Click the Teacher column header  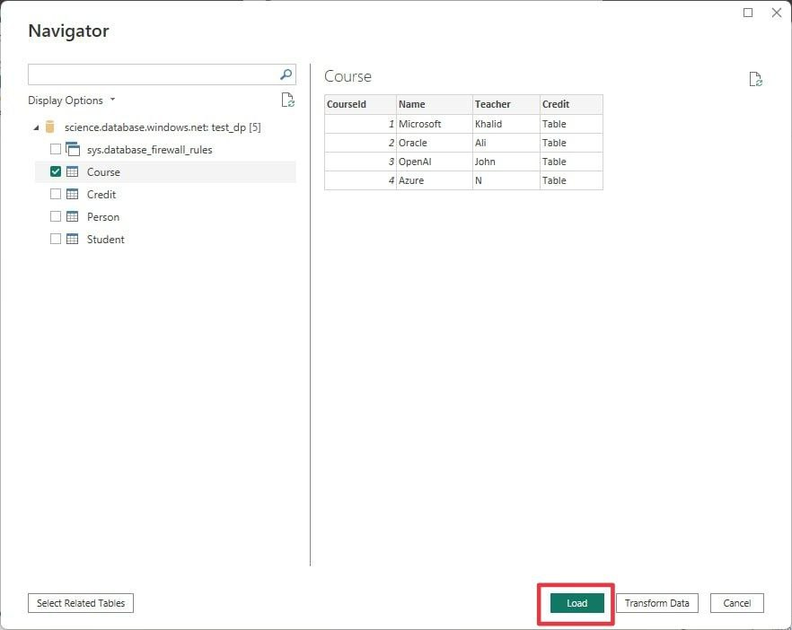click(x=506, y=104)
